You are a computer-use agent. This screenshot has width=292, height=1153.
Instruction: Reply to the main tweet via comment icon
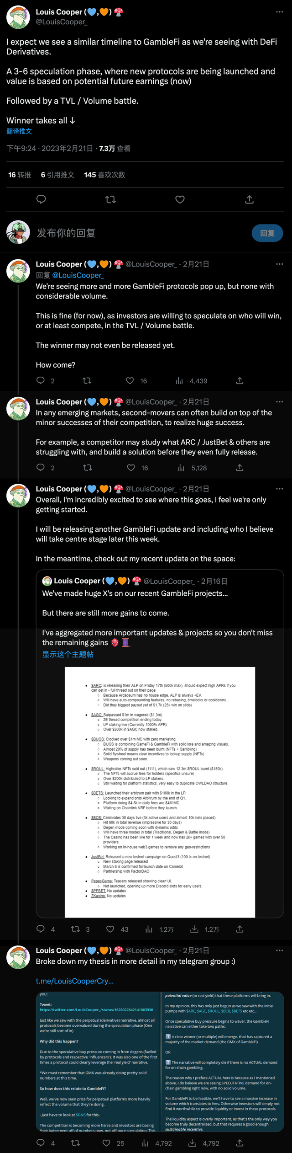pyautogui.click(x=41, y=199)
